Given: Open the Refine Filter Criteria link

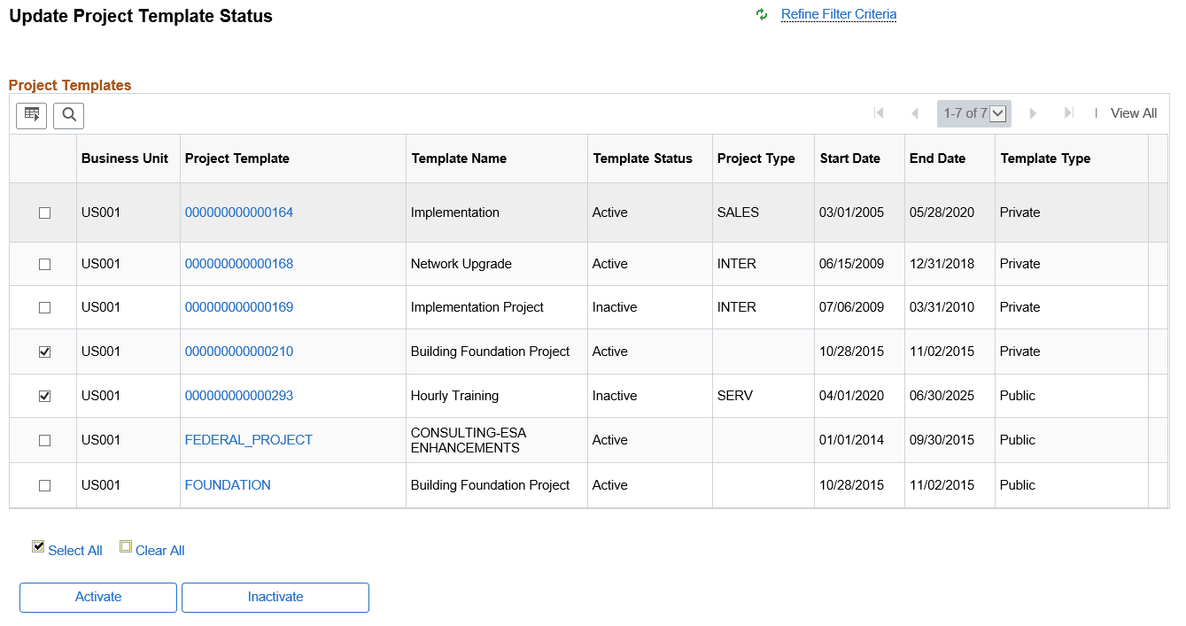Looking at the screenshot, I should tap(838, 14).
